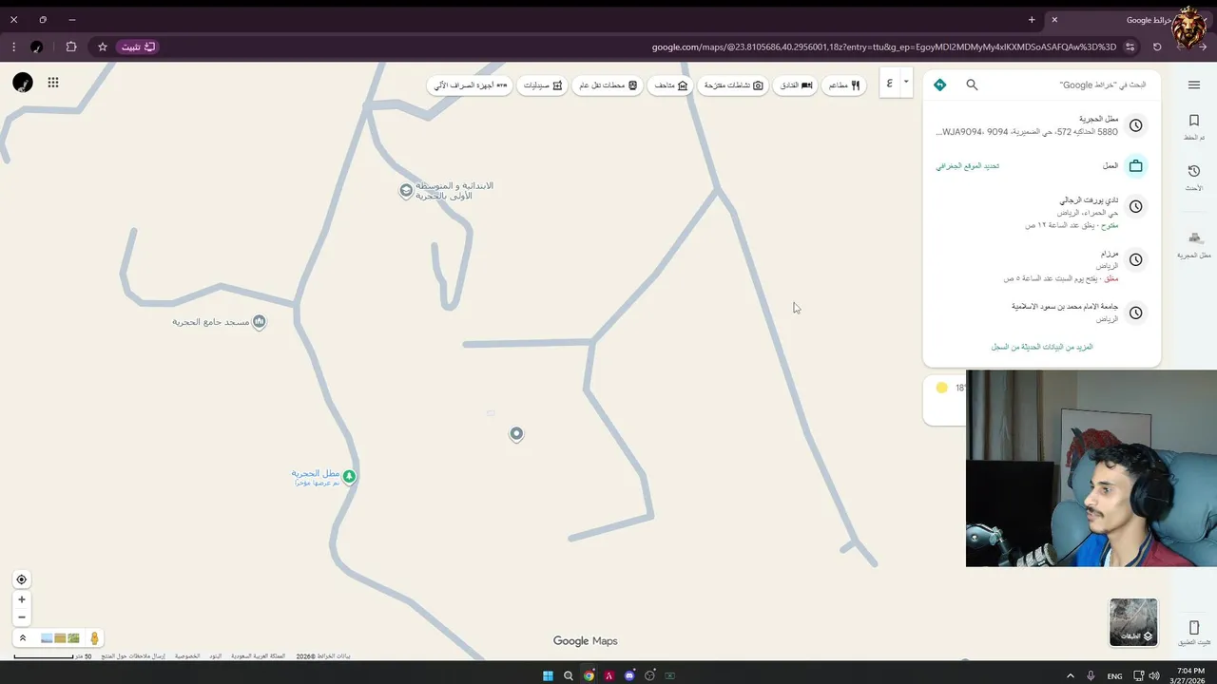Click the Pharmacies (صيدليات) category chip
The width and height of the screenshot is (1217, 684).
[543, 85]
